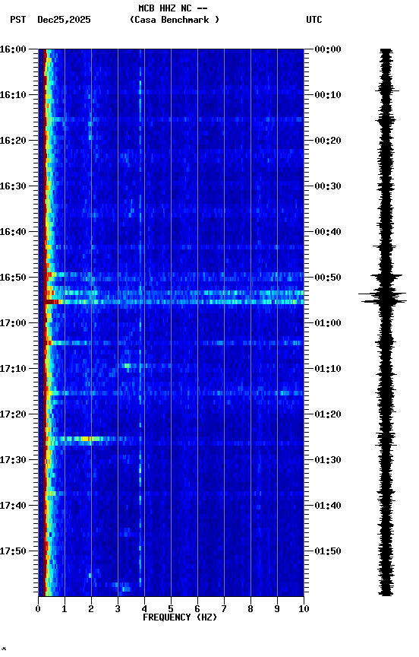Click the 6 Hz frequency axis label
419x657 pixels.
click(197, 610)
